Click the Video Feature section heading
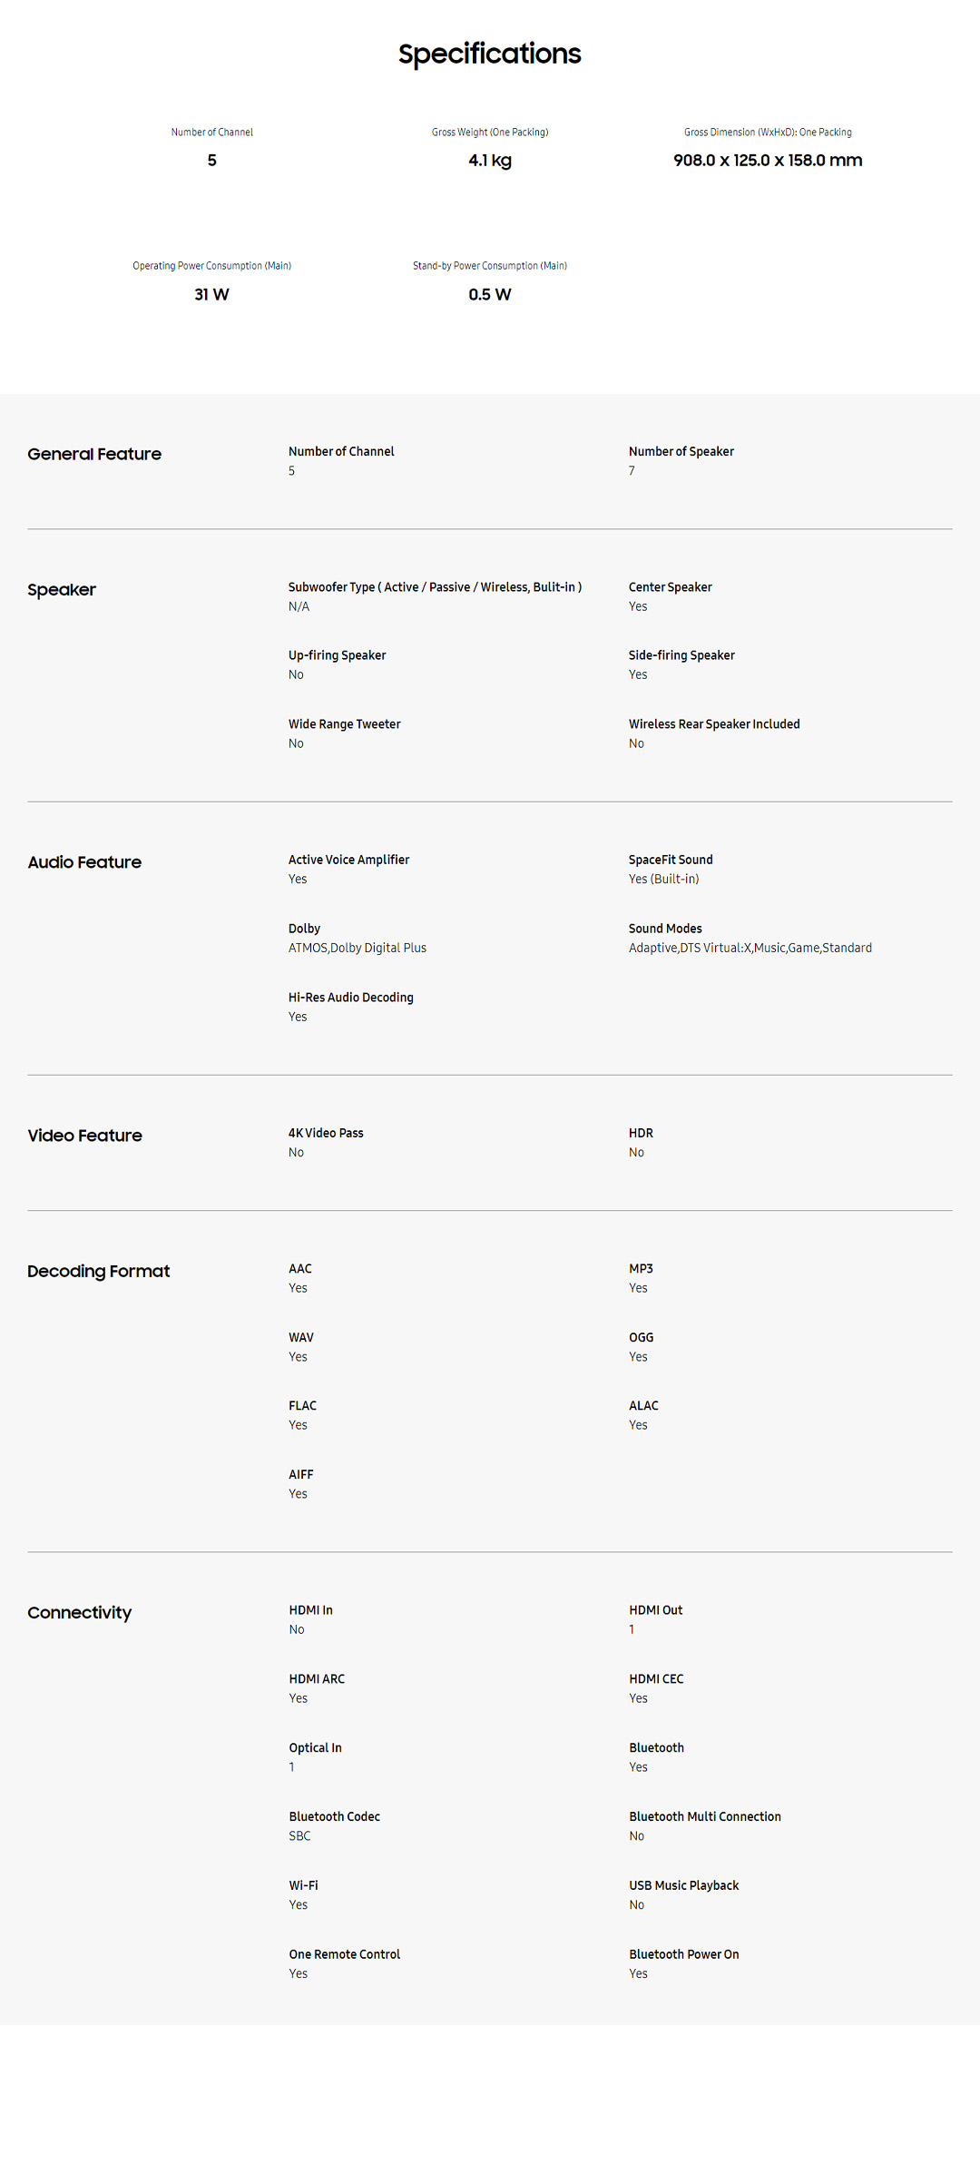The height and width of the screenshot is (2174, 980). [x=84, y=1136]
